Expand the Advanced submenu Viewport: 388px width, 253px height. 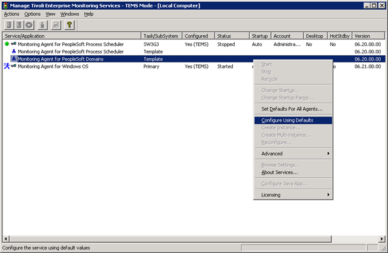pos(293,153)
